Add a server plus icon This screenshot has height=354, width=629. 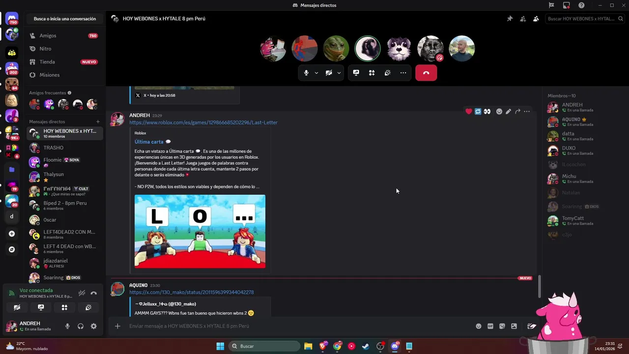(x=12, y=234)
